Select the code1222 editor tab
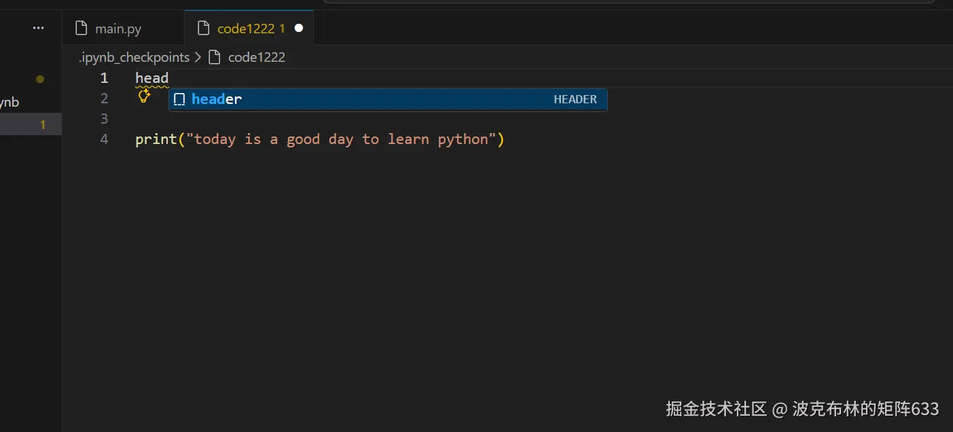Viewport: 953px width, 432px height. tap(246, 29)
